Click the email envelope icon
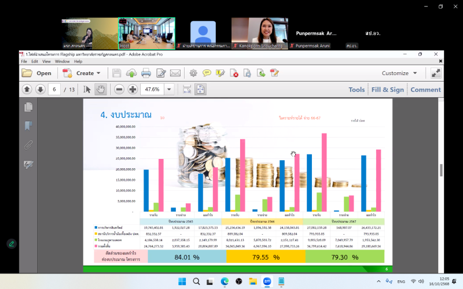 coord(175,73)
